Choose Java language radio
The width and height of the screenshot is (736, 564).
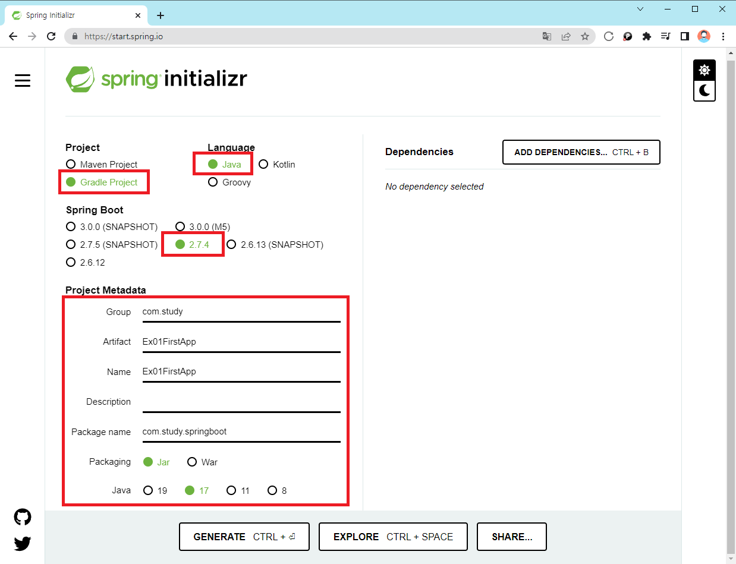pos(224,164)
